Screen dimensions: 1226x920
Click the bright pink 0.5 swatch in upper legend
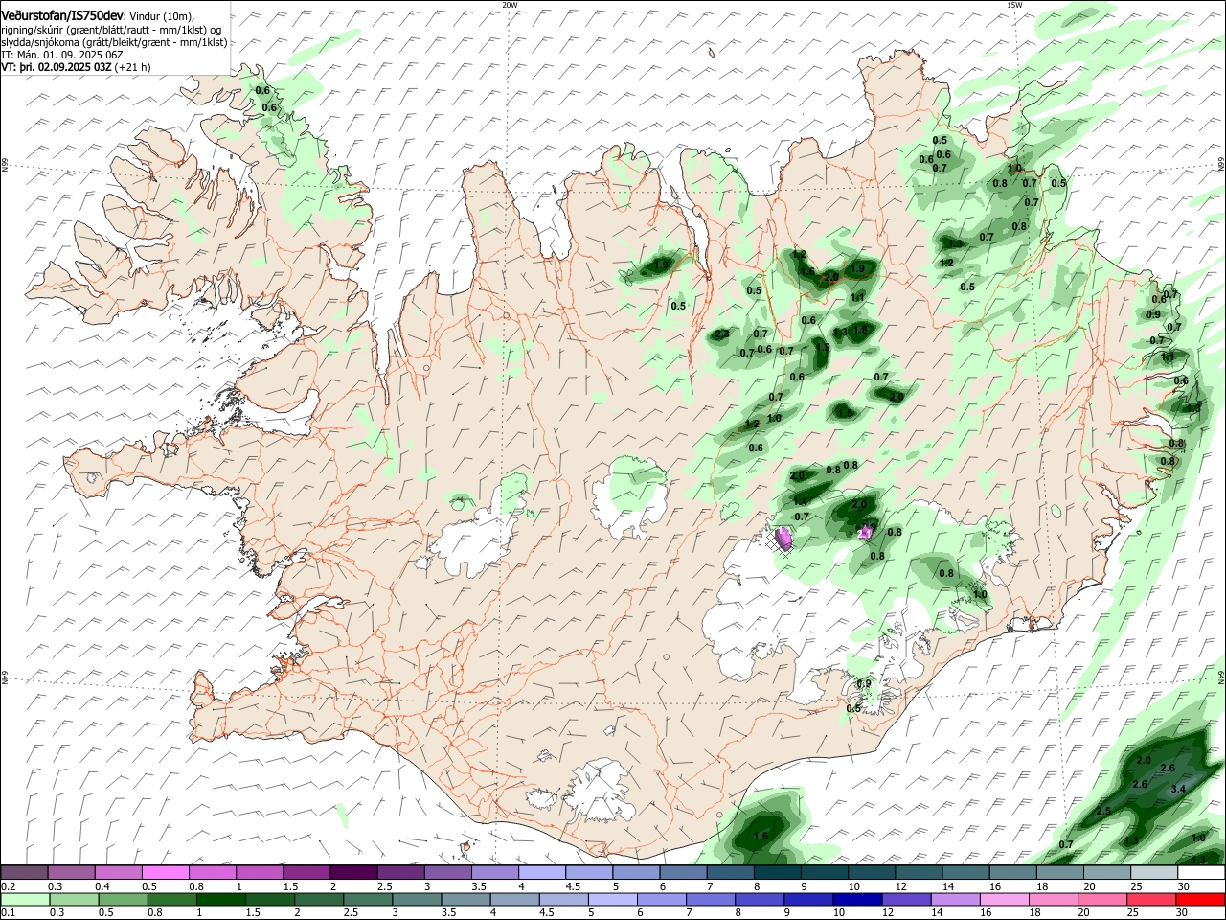165,873
